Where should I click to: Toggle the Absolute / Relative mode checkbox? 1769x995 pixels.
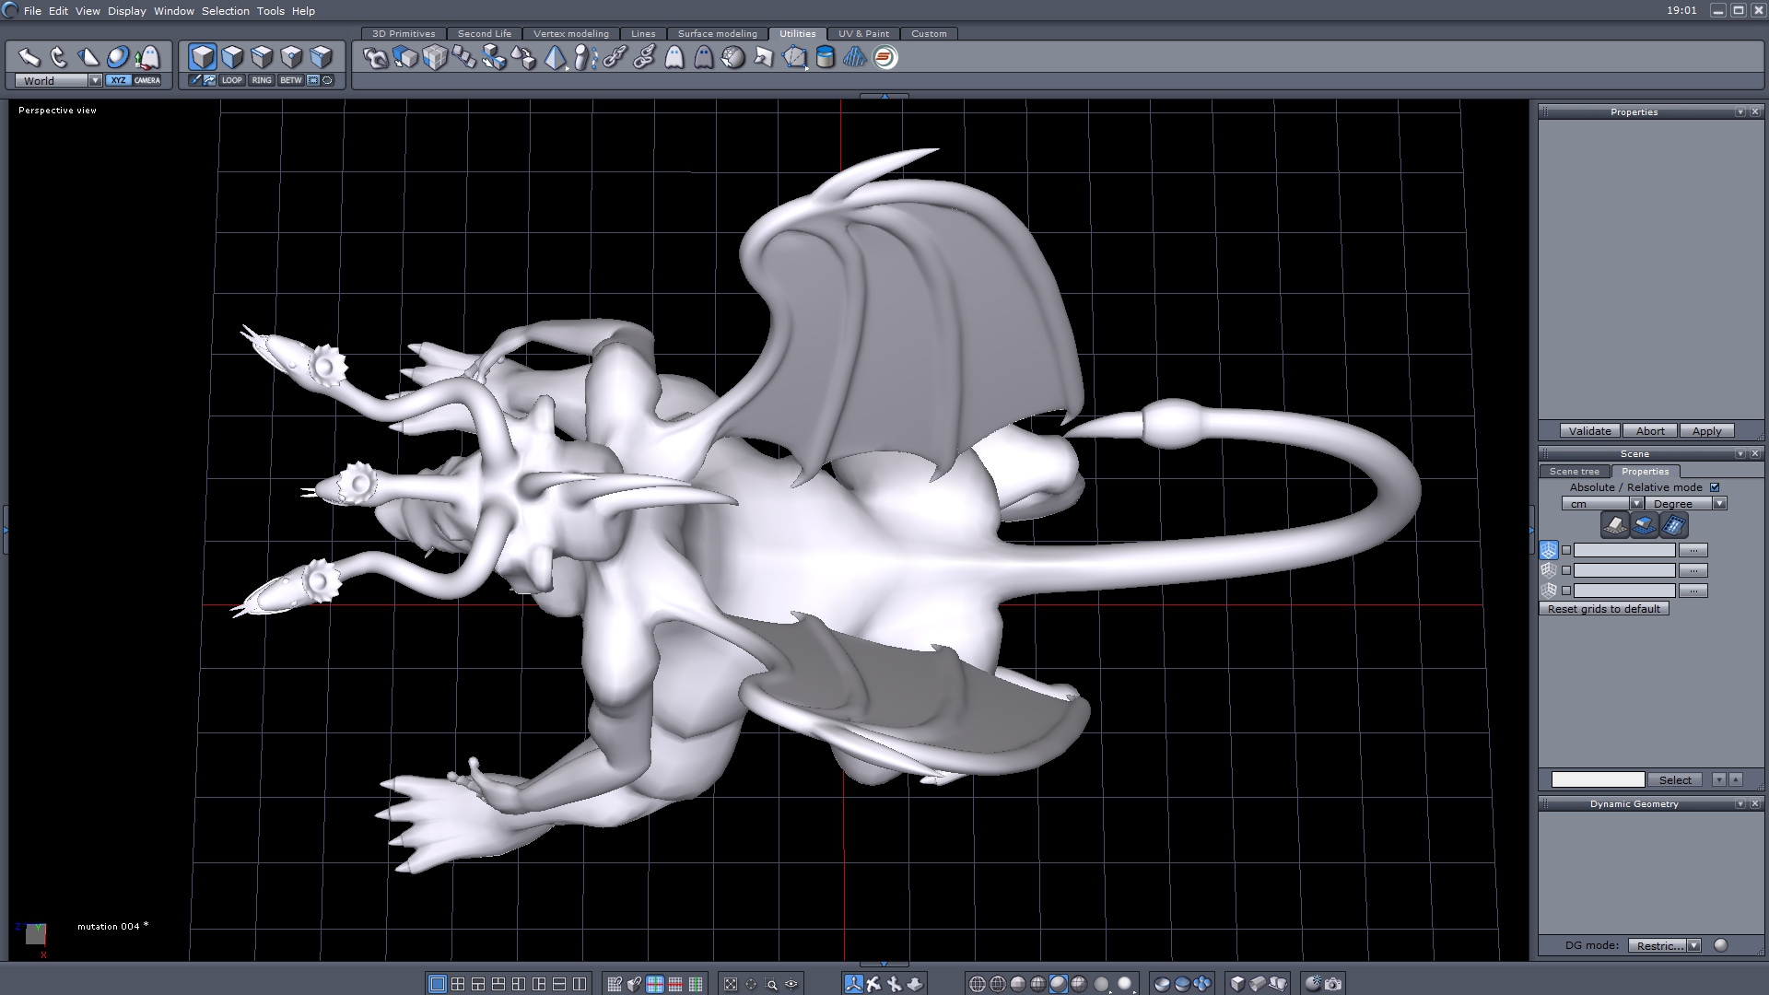[x=1715, y=487]
